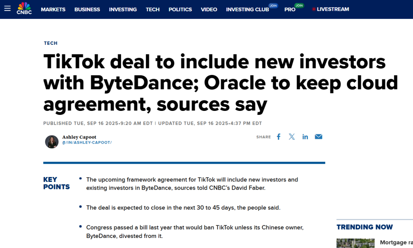Open the Investing menu

click(123, 10)
